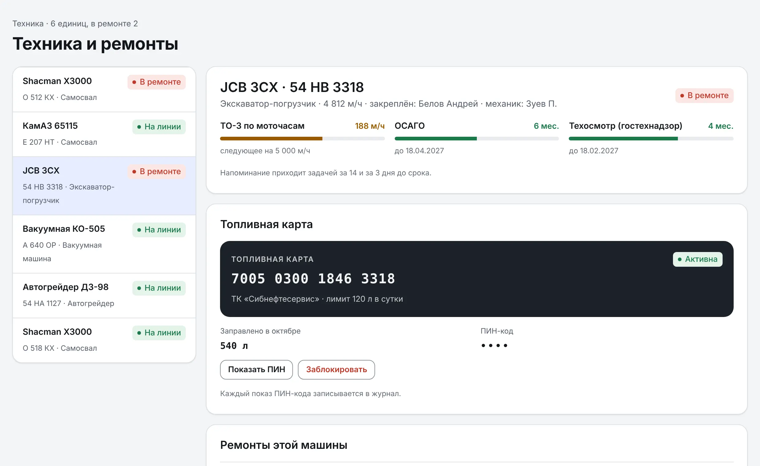Click the Техника и ремонты page title

[95, 44]
